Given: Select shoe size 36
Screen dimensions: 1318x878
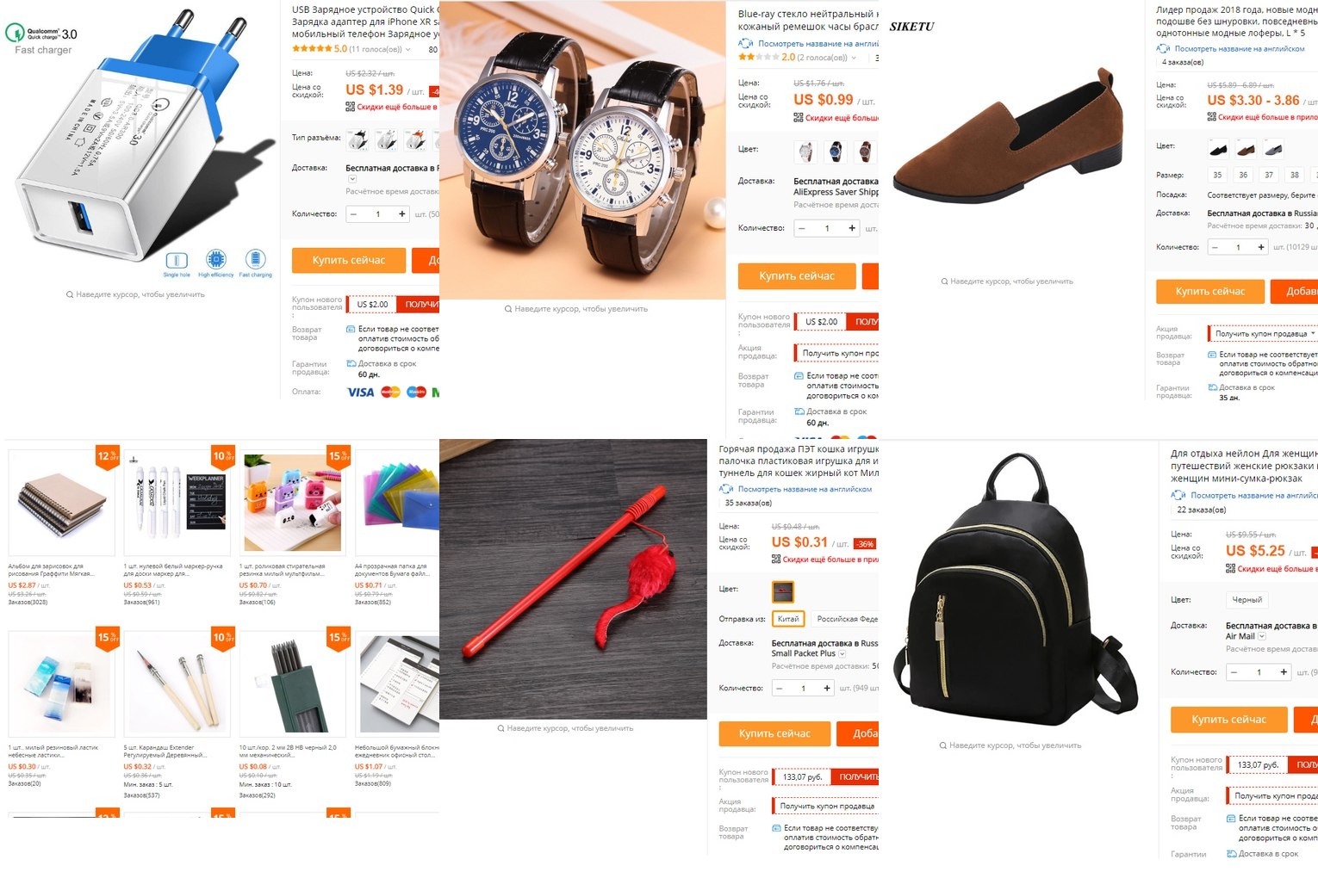Looking at the screenshot, I should [1243, 175].
